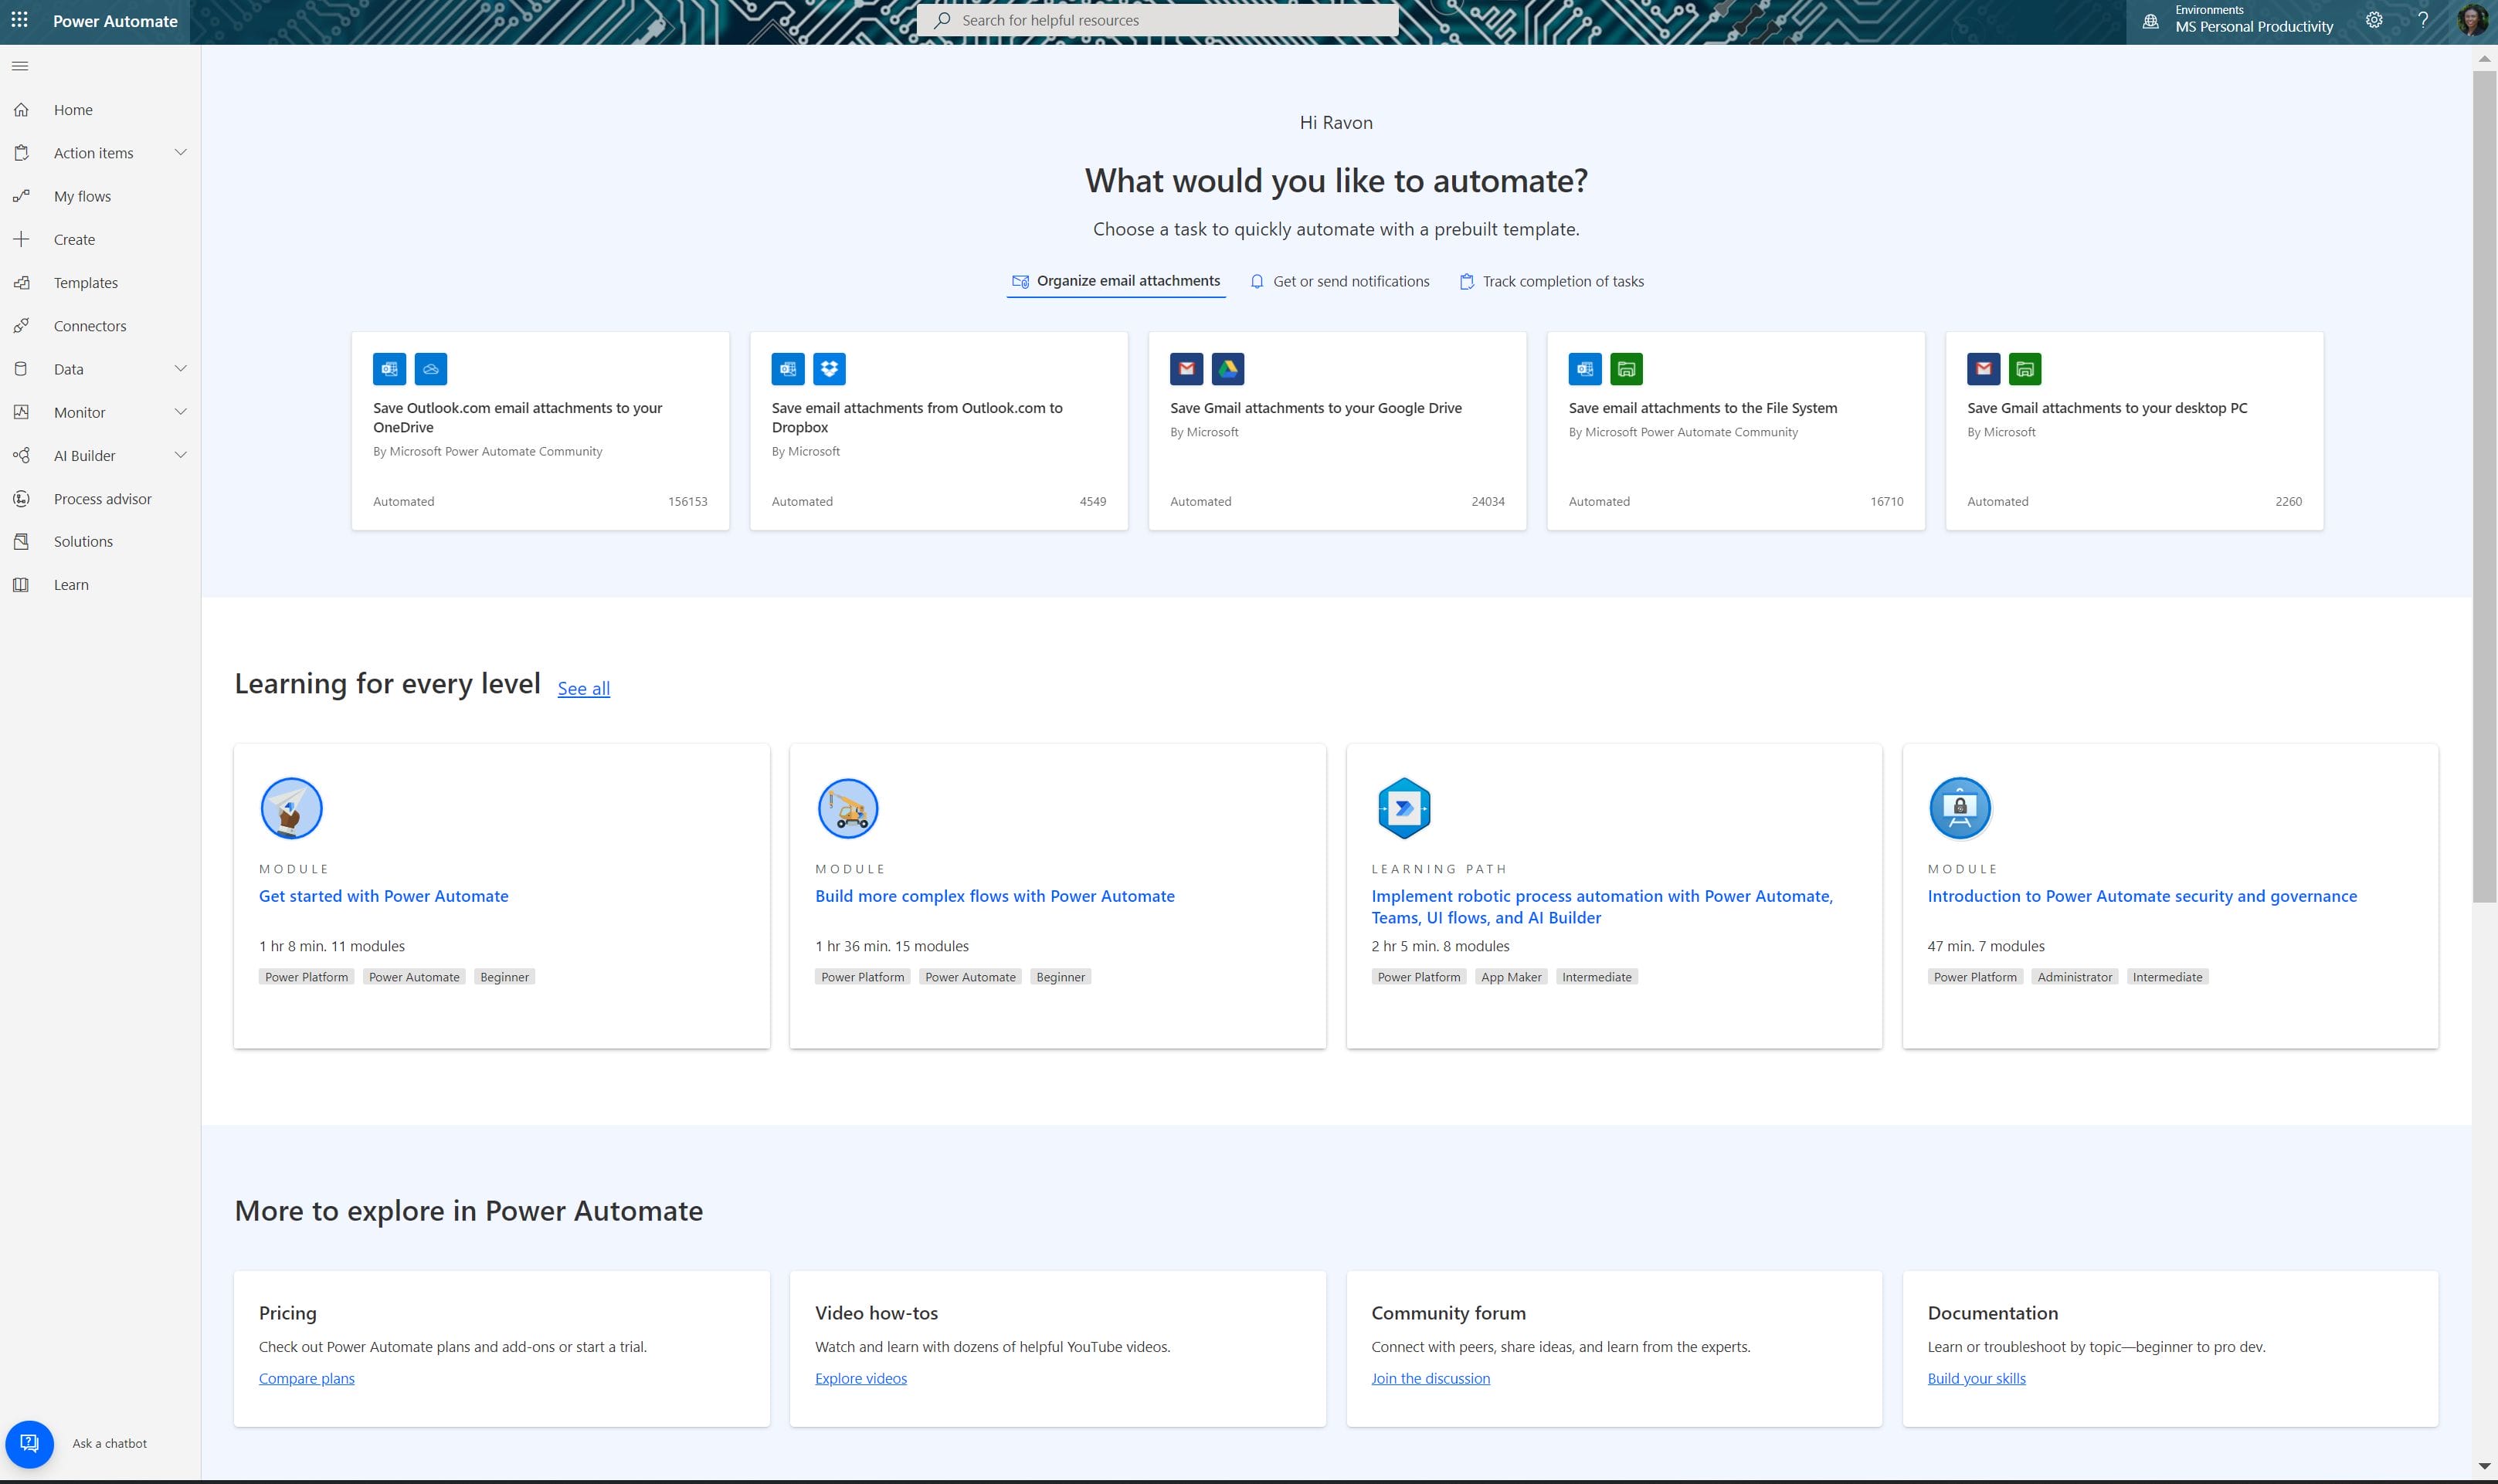Click the Ask a chatbot icon
The width and height of the screenshot is (2498, 1484).
[x=29, y=1443]
